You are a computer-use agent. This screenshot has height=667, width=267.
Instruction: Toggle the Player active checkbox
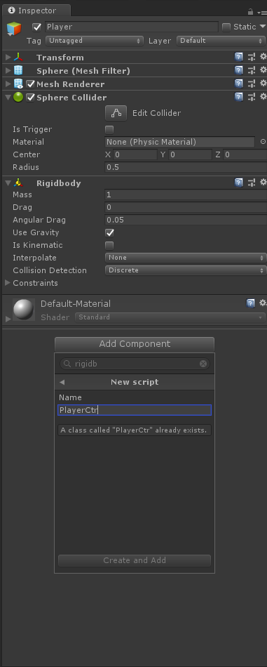[x=37, y=27]
